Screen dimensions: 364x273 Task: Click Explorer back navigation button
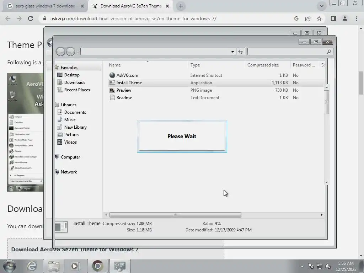60,52
